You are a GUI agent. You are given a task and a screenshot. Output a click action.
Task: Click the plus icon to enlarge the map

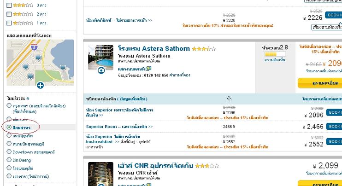pos(41,85)
